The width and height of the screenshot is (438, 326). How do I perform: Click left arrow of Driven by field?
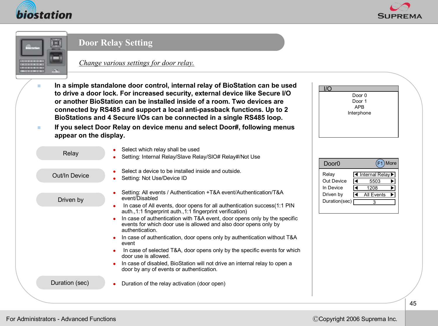coord(356,195)
